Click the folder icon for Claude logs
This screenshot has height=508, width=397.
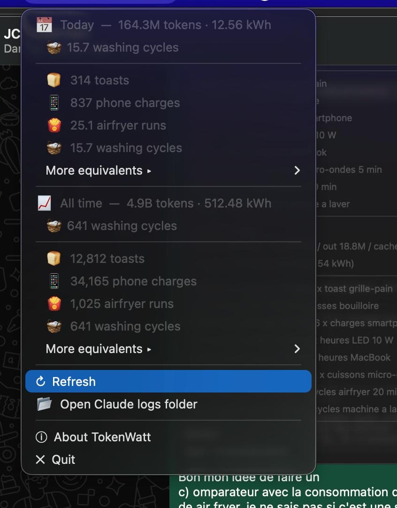pos(45,404)
